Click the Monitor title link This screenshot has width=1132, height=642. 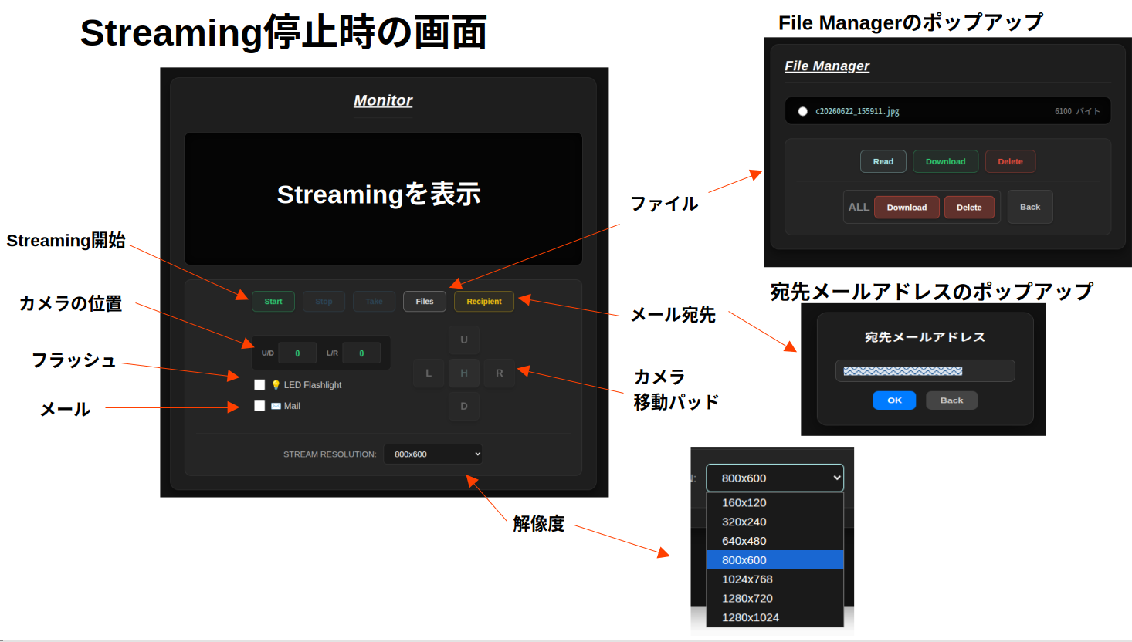point(383,100)
